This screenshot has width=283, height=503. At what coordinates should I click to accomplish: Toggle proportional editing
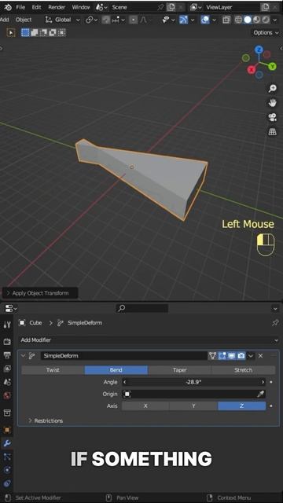pyautogui.click(x=133, y=20)
